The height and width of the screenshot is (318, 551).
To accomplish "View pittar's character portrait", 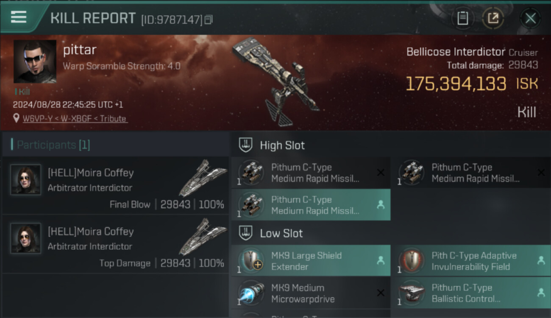I will point(35,61).
